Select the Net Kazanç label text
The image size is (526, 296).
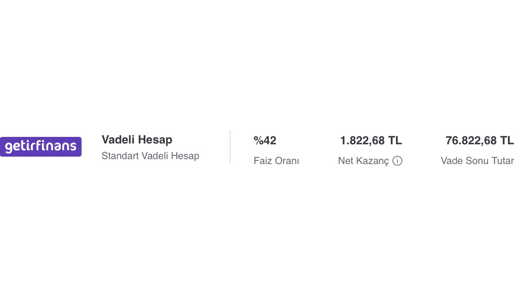(363, 161)
